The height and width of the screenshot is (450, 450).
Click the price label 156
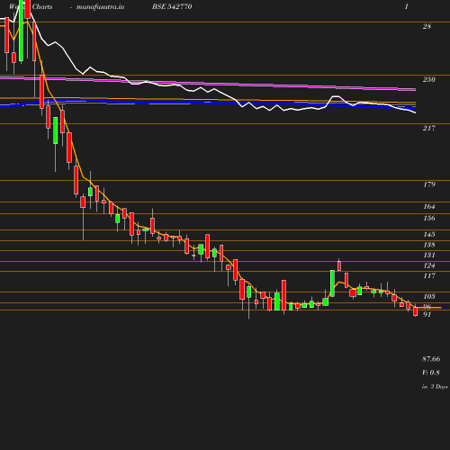pyautogui.click(x=429, y=218)
